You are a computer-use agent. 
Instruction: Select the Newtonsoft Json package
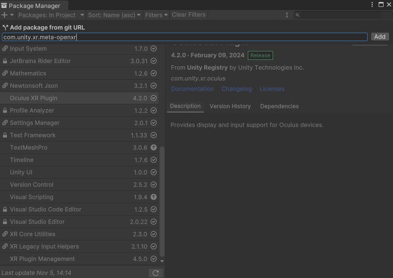[79, 86]
